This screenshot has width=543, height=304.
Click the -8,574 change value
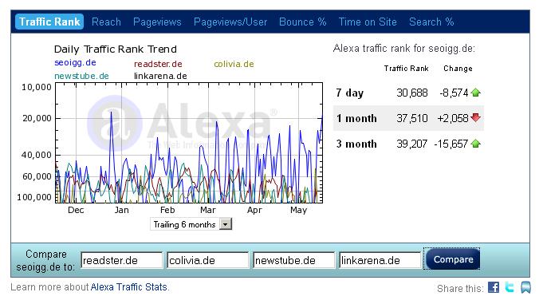click(x=454, y=93)
